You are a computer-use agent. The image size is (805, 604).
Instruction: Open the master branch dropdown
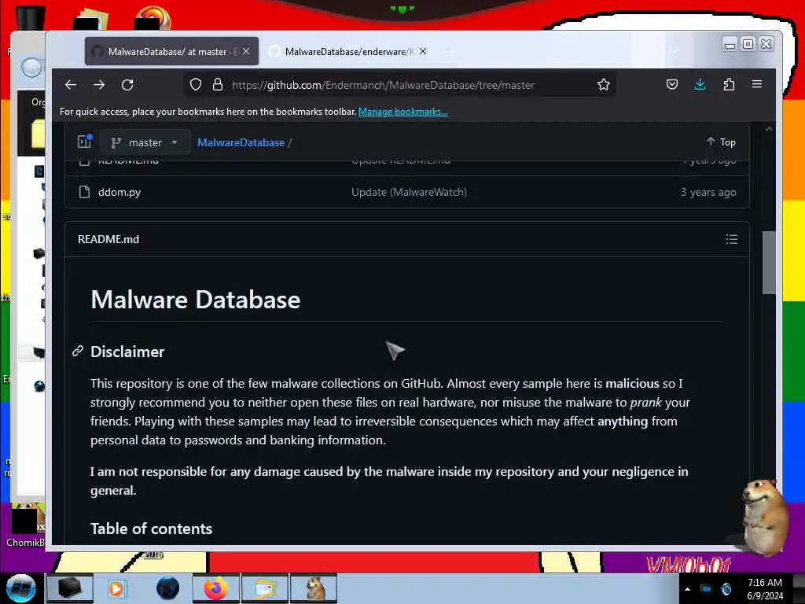click(x=145, y=142)
